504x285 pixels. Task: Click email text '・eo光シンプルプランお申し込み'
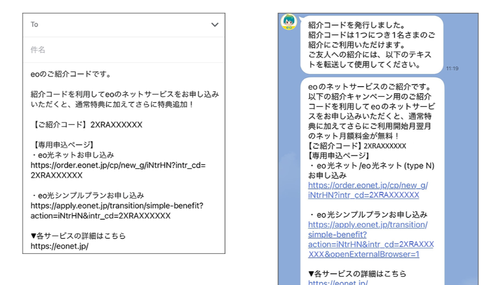point(87,196)
